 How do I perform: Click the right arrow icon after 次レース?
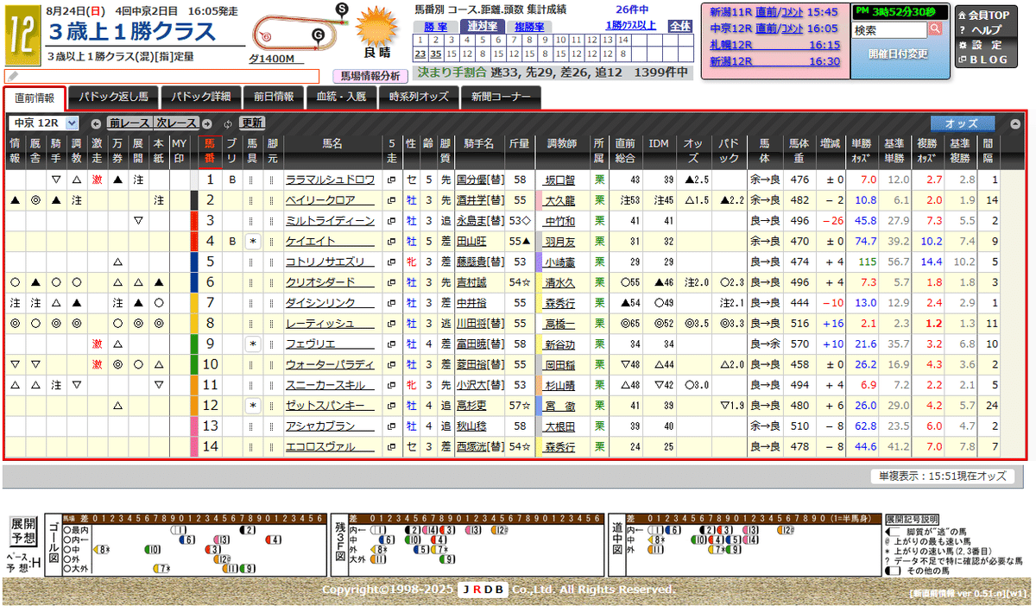click(206, 123)
